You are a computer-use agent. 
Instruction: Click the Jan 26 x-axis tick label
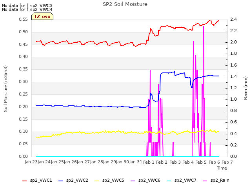click(x=70, y=162)
